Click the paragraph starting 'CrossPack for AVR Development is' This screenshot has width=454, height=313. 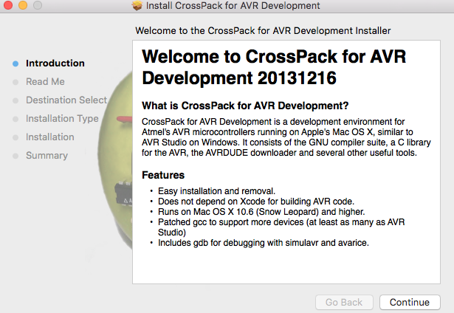286,137
